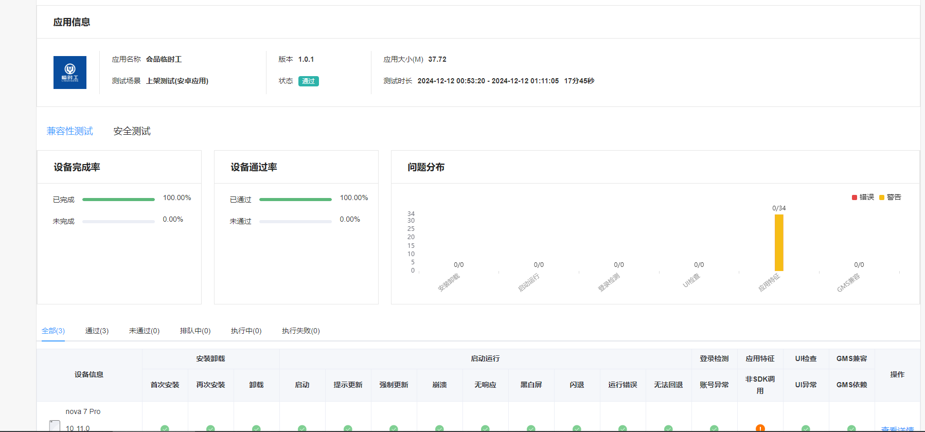The width and height of the screenshot is (925, 432).
Task: Click the 安装卸载 chart axis label
Action: click(449, 282)
